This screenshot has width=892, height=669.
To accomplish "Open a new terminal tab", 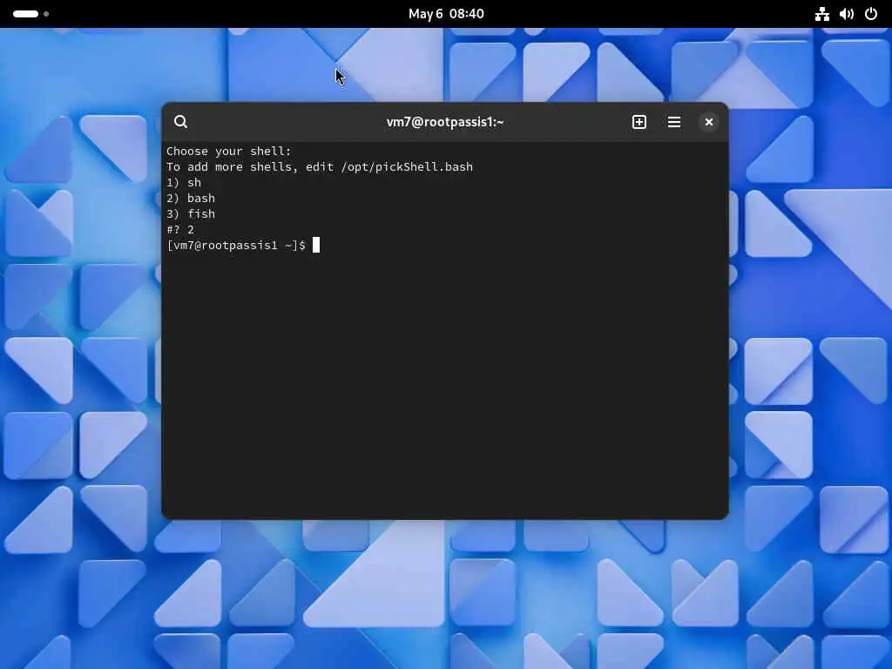I will (639, 122).
